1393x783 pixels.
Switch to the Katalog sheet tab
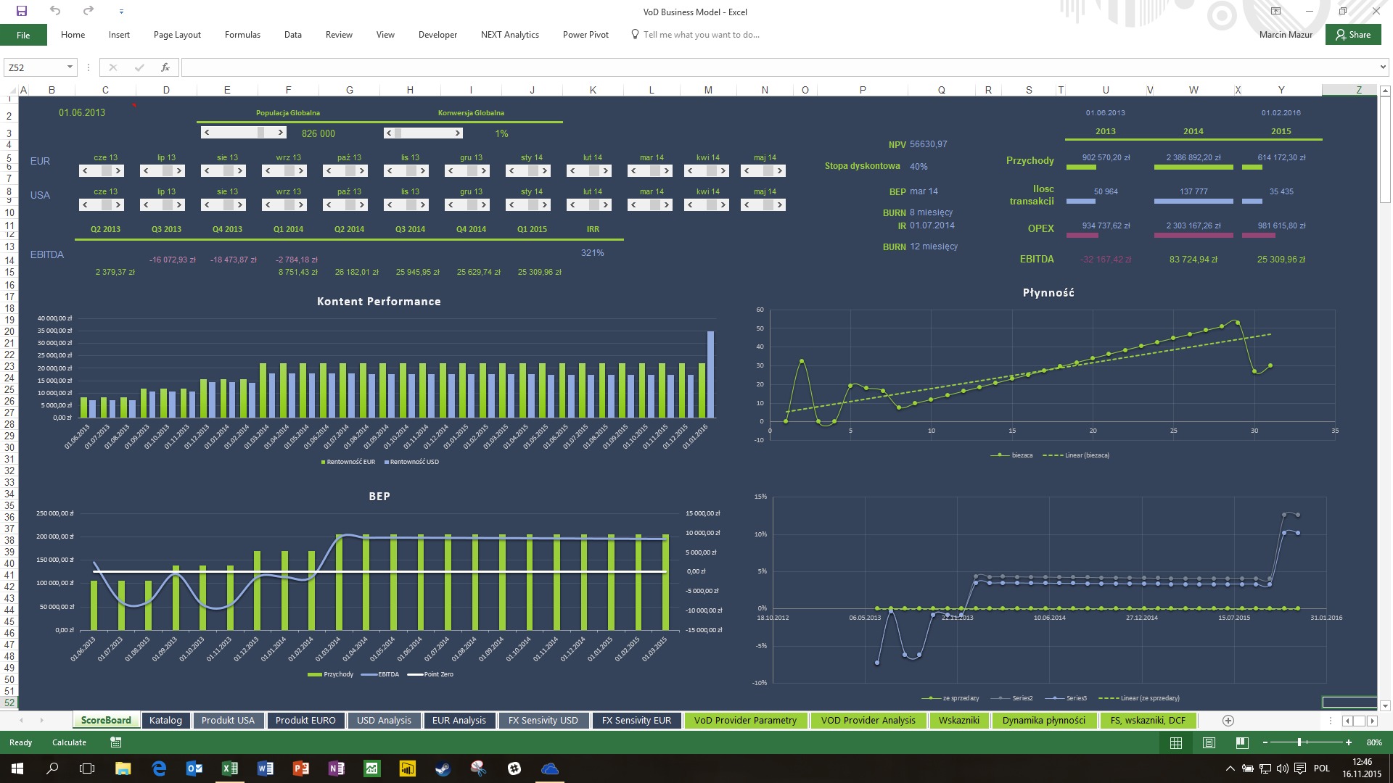pos(165,720)
